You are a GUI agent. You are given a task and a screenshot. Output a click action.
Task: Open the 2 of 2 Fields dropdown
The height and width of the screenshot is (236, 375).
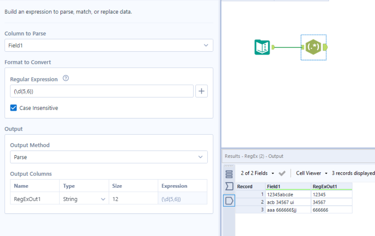coord(254,173)
